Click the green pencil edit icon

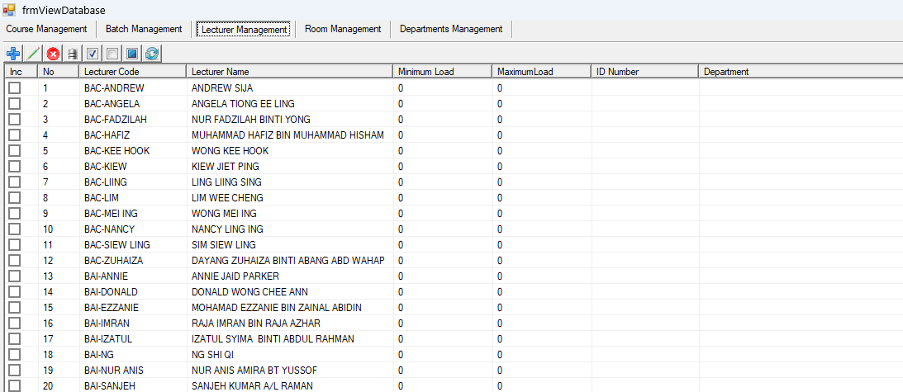33,54
